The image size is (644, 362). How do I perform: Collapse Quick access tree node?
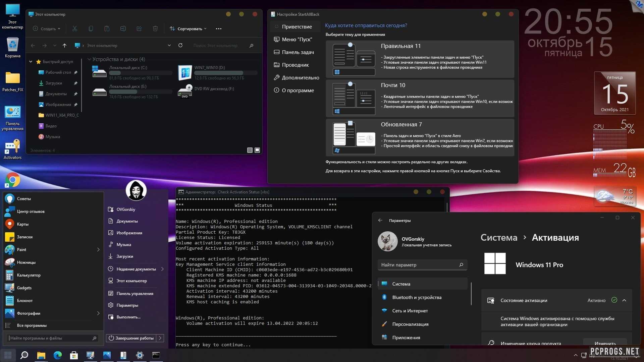coord(31,62)
